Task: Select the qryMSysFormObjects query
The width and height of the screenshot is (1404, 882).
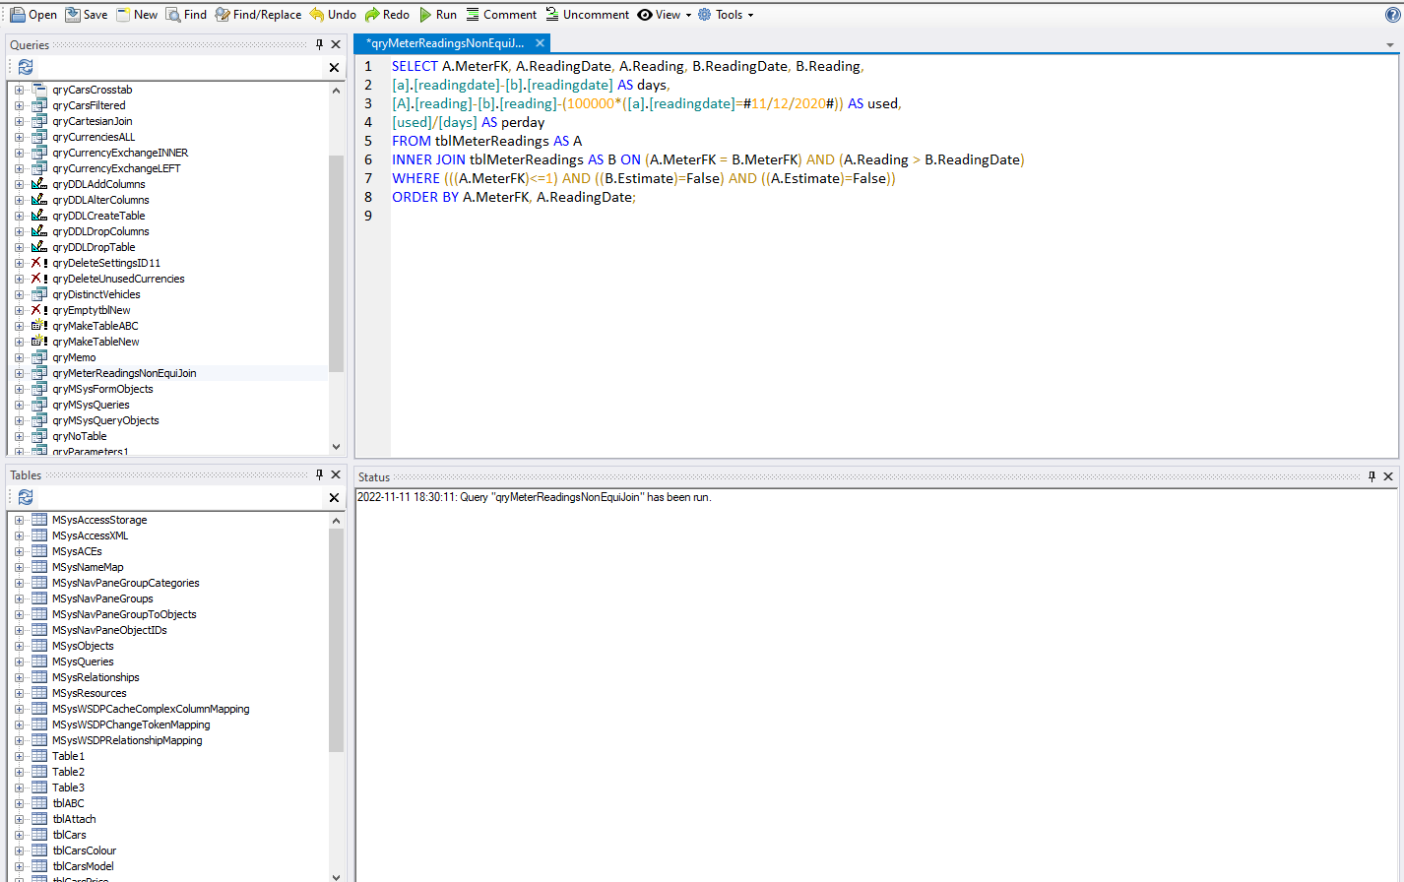Action: pos(102,389)
